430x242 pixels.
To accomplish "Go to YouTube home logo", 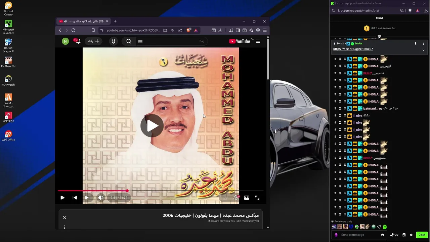I will [x=240, y=41].
